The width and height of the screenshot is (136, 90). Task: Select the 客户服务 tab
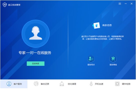(x=14, y=84)
